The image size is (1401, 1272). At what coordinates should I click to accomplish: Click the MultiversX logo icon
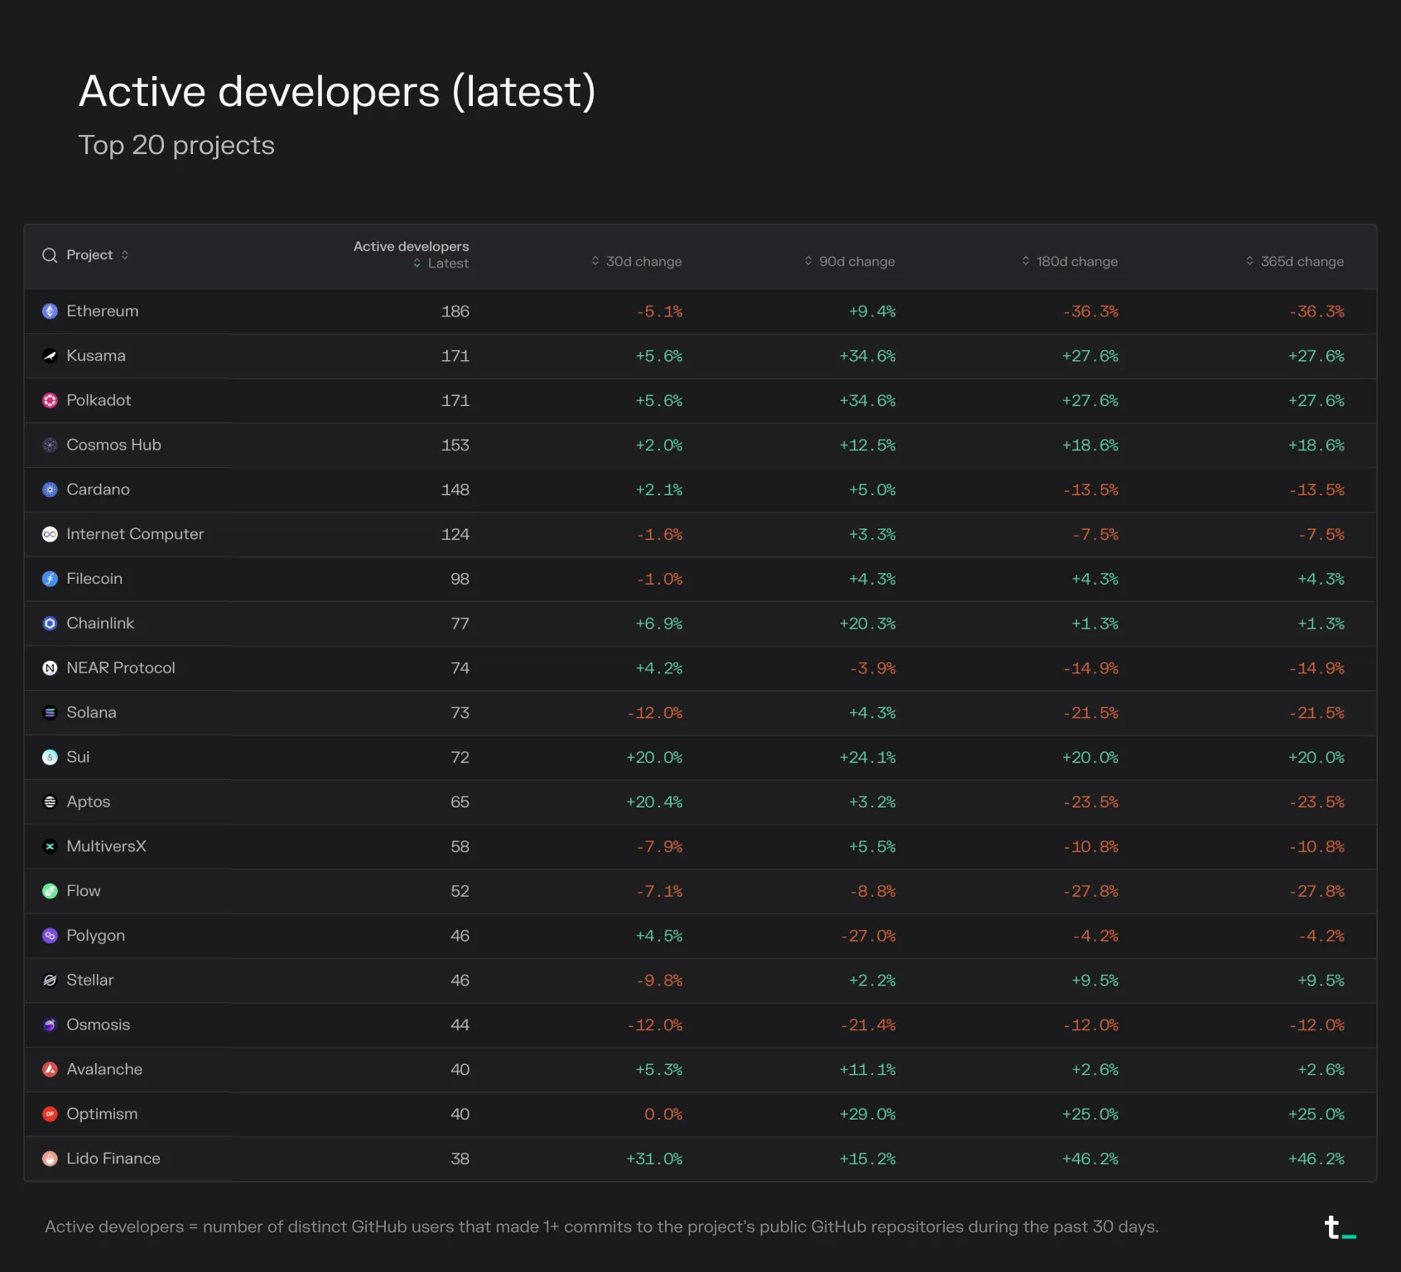(50, 846)
